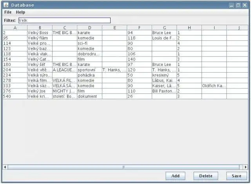Click column header H
Image resolution: width=251 pixels, height=184 pixels.
pos(189,28)
